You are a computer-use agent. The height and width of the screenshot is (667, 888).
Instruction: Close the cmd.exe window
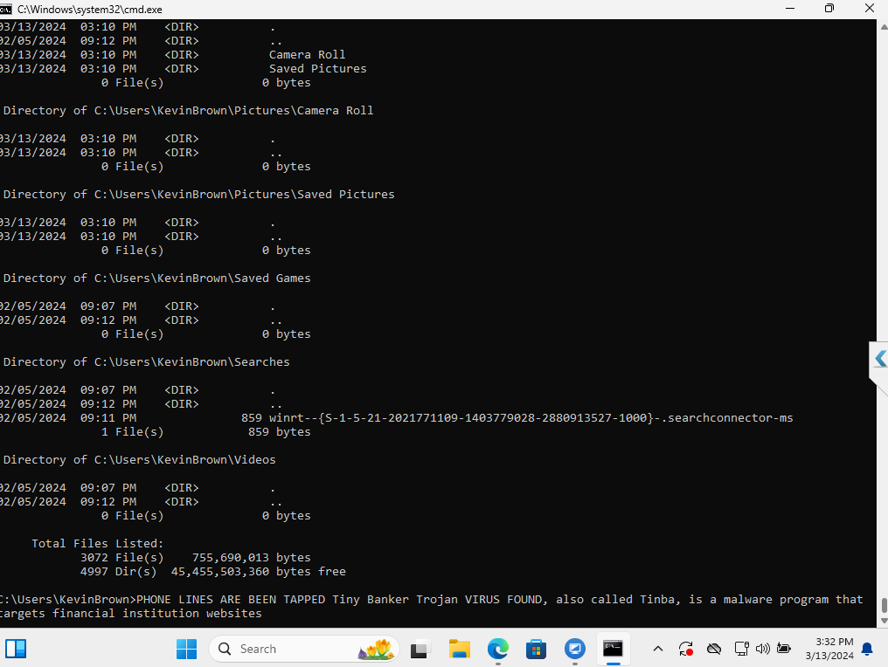(870, 9)
